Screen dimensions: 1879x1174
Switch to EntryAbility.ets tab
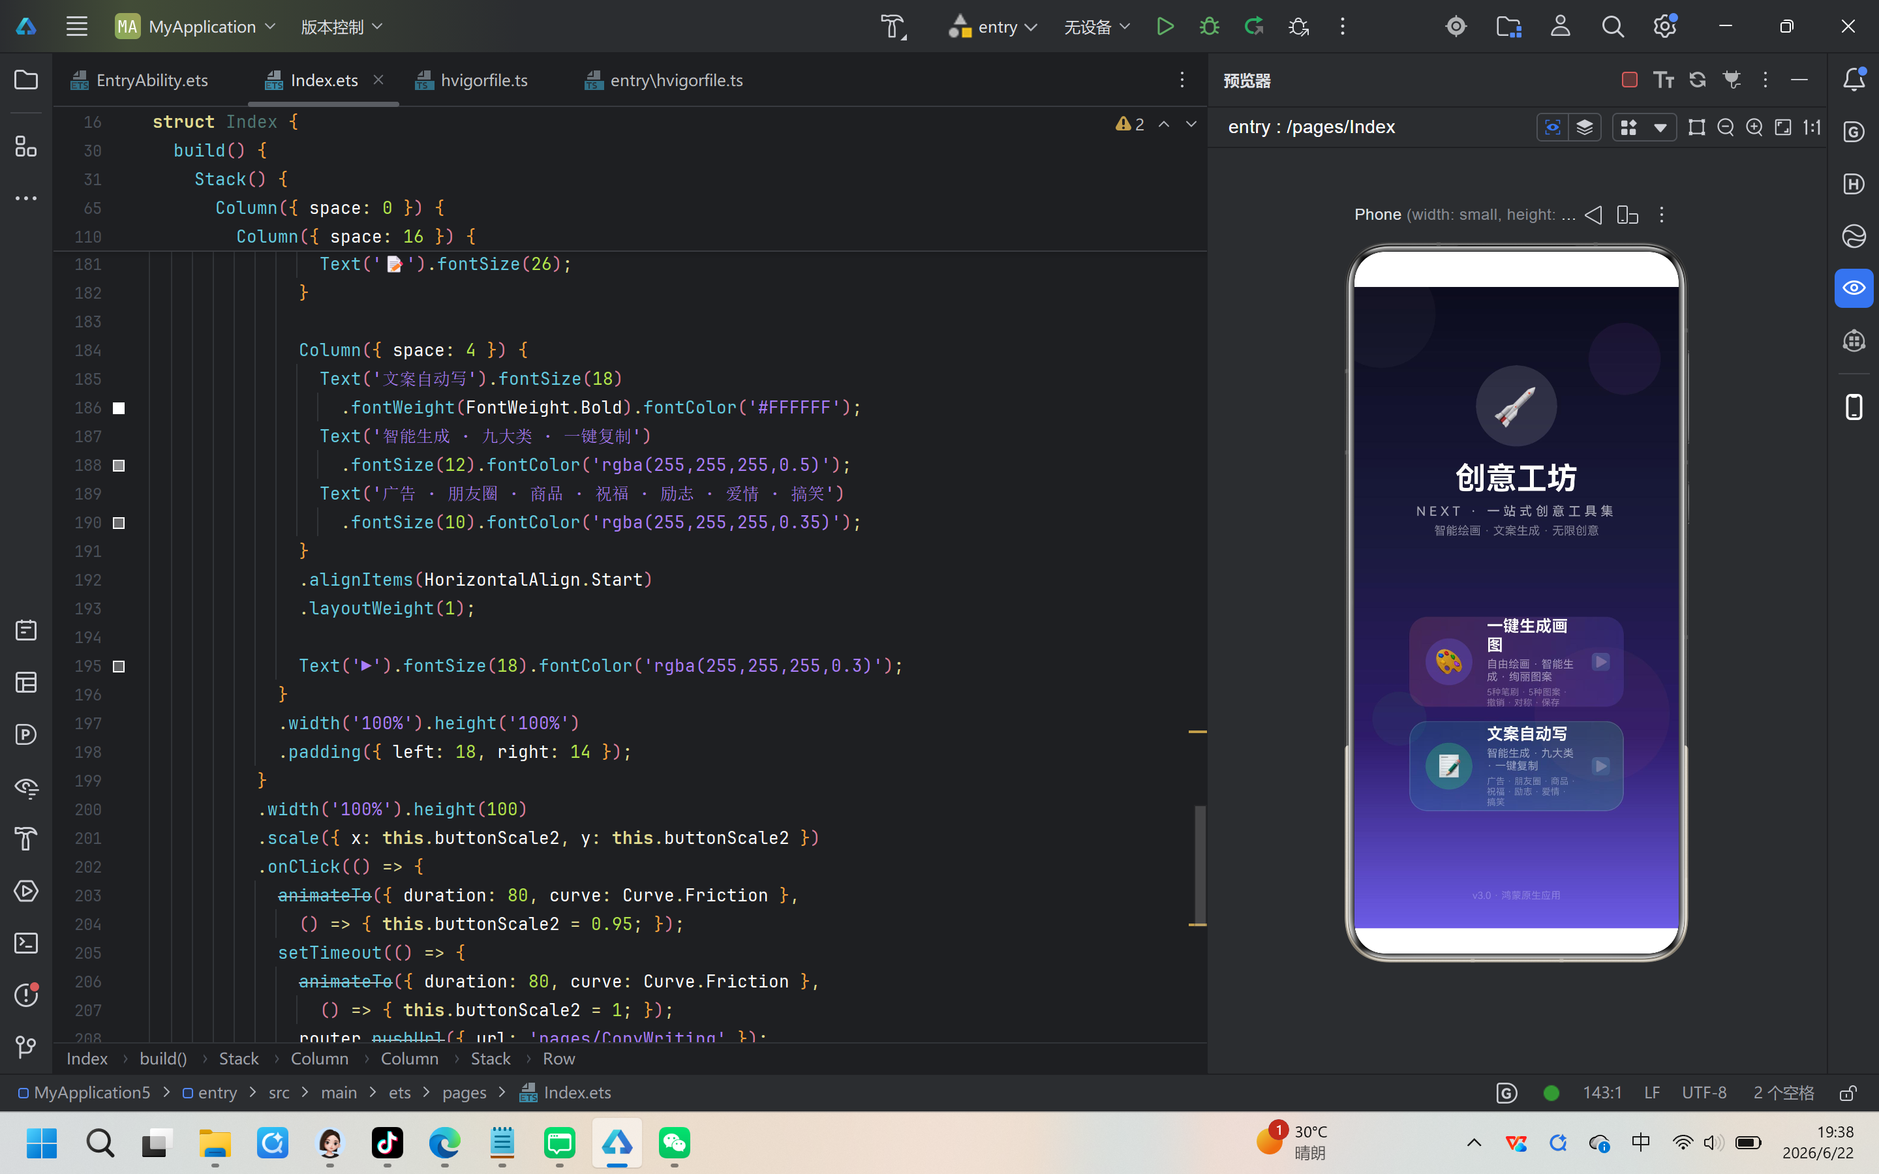click(x=140, y=80)
